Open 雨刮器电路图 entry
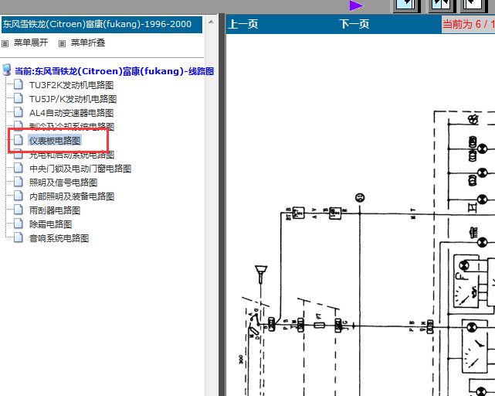This screenshot has height=396, width=495. (x=55, y=210)
